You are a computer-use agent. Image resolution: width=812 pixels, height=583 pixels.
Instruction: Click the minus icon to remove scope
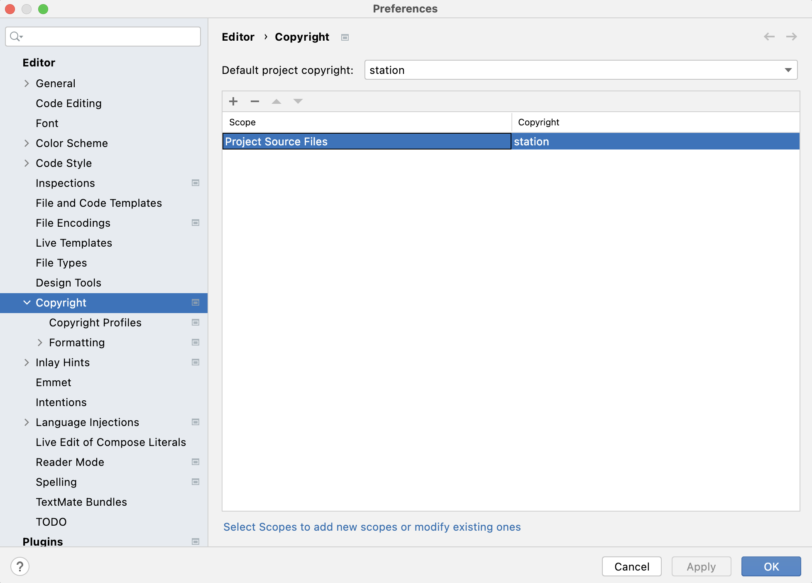click(255, 101)
